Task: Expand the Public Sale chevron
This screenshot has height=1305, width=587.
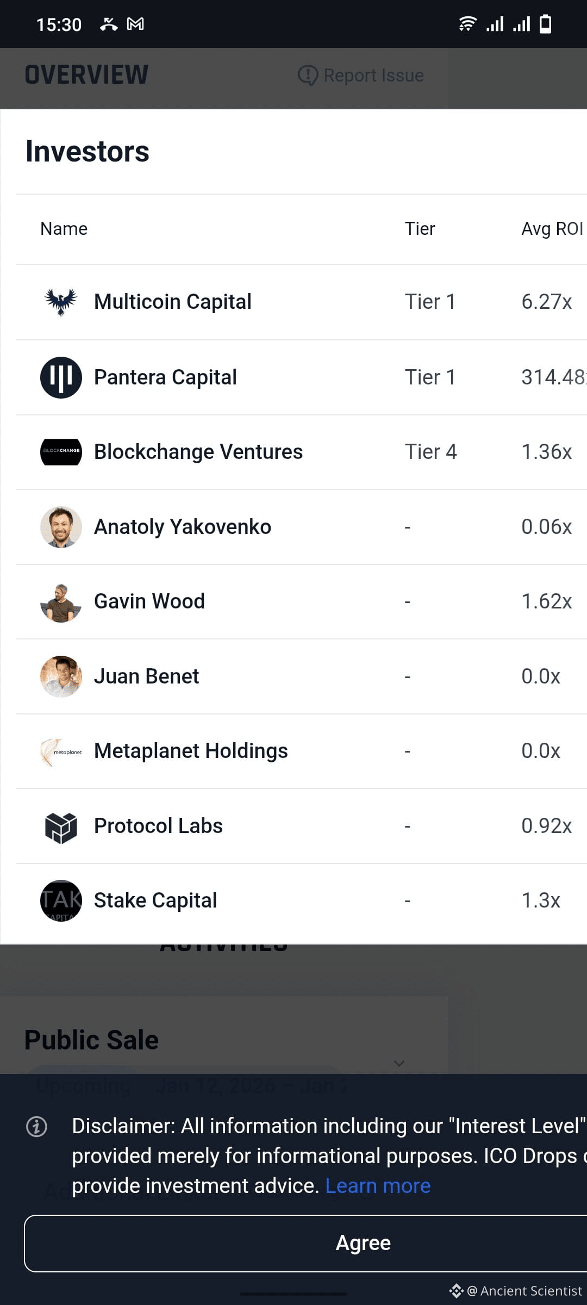Action: 399,1063
